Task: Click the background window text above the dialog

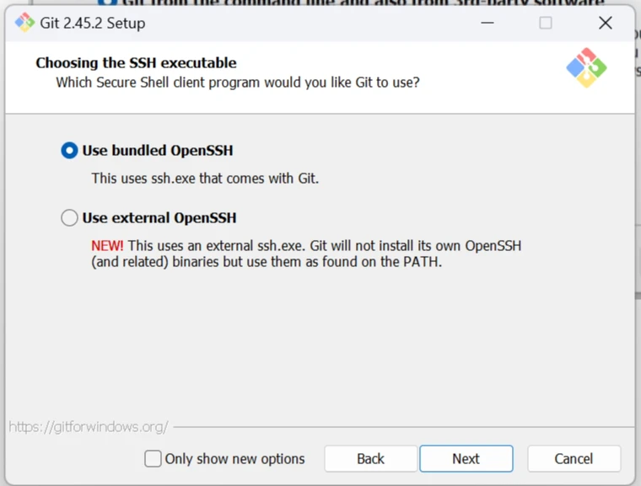Action: click(x=363, y=3)
